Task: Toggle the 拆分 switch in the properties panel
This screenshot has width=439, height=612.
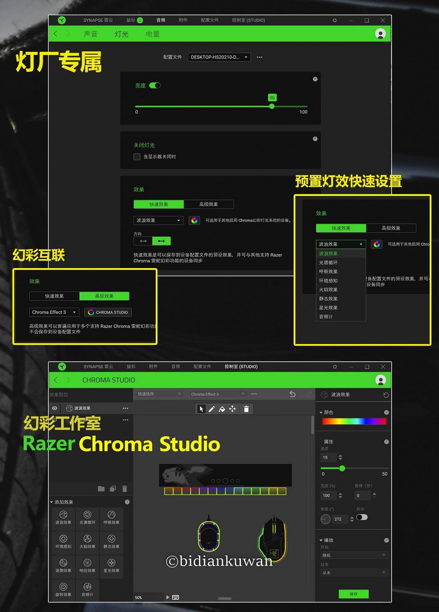Action: click(x=362, y=517)
